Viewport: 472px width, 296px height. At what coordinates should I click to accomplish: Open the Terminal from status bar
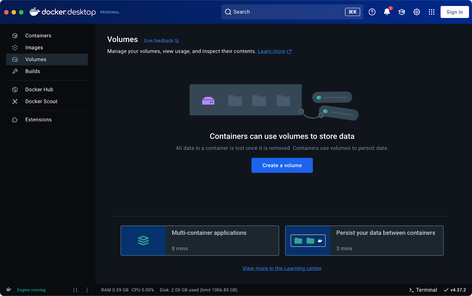(423, 290)
